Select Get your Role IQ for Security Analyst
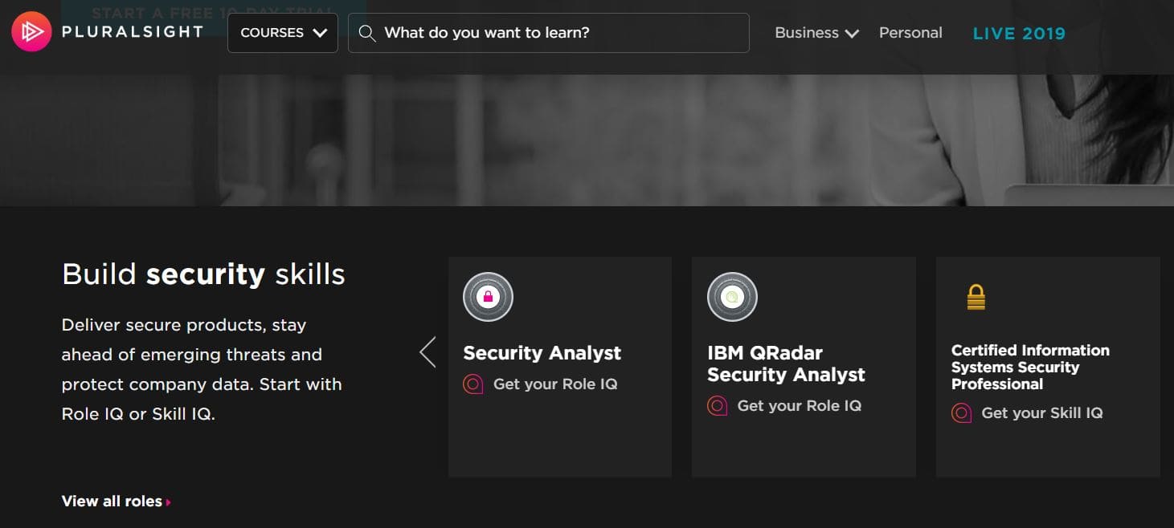This screenshot has width=1174, height=528. [x=555, y=384]
